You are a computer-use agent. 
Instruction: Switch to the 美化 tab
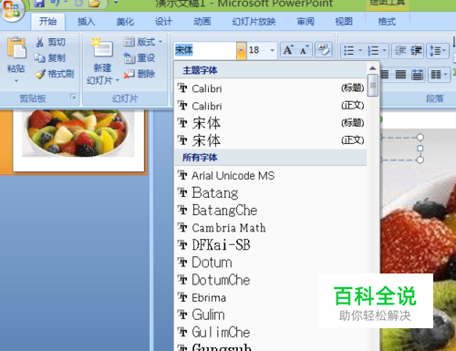click(x=125, y=22)
